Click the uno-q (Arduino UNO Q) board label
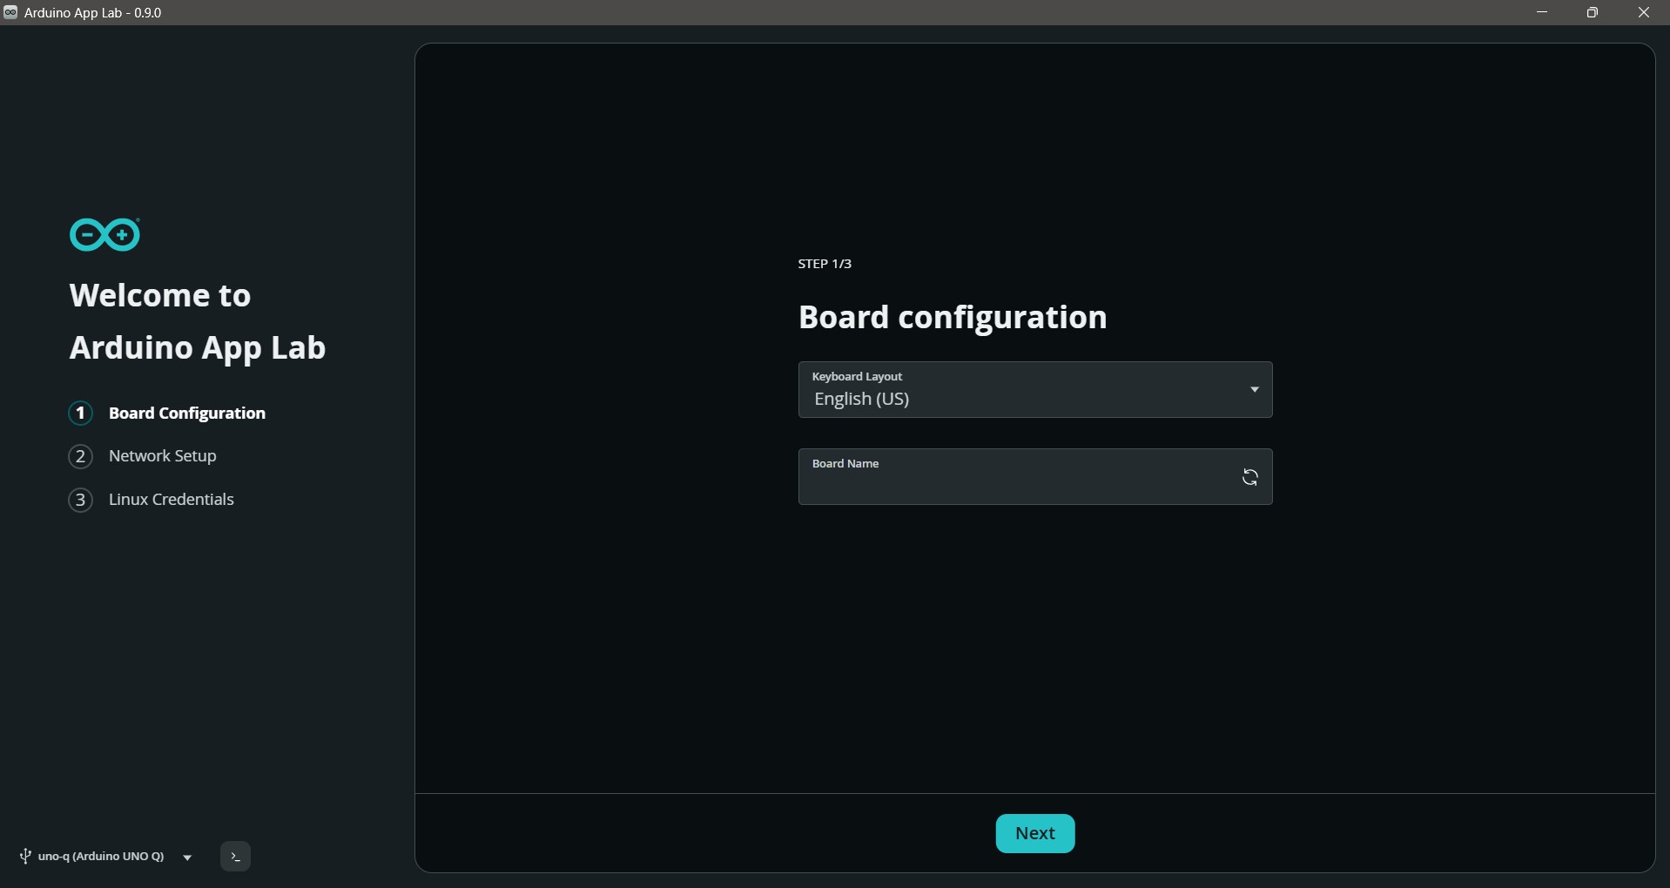 coord(101,857)
